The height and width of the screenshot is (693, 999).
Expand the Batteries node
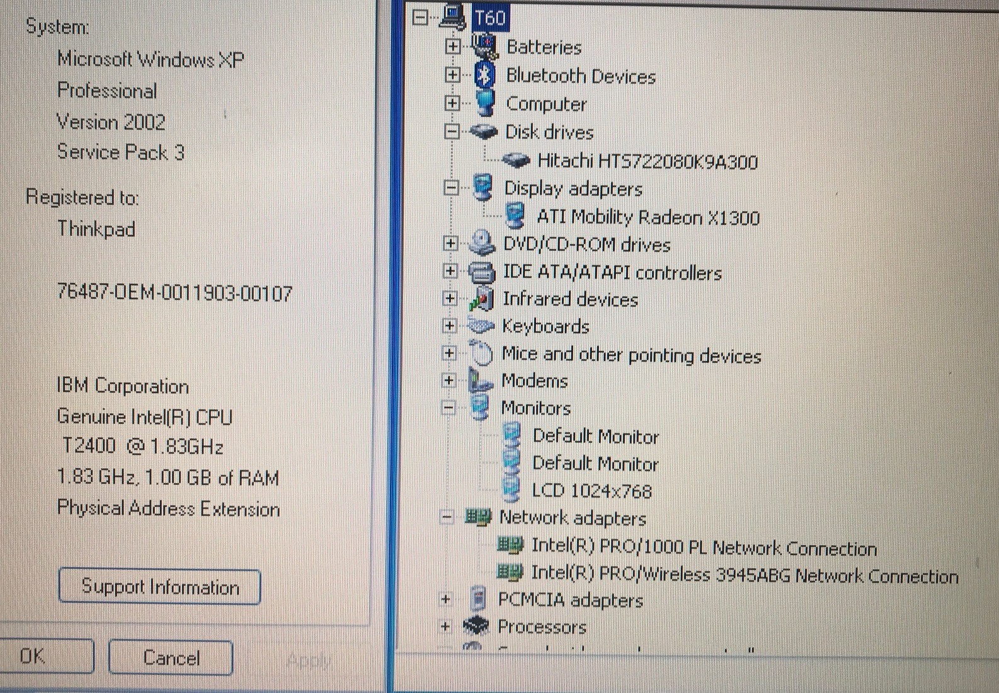pos(452,46)
